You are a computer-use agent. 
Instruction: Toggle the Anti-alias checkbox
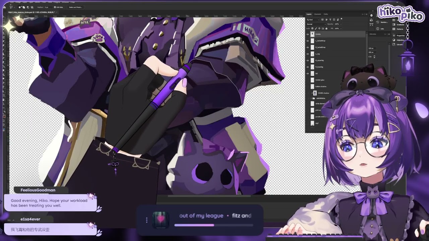55,7
